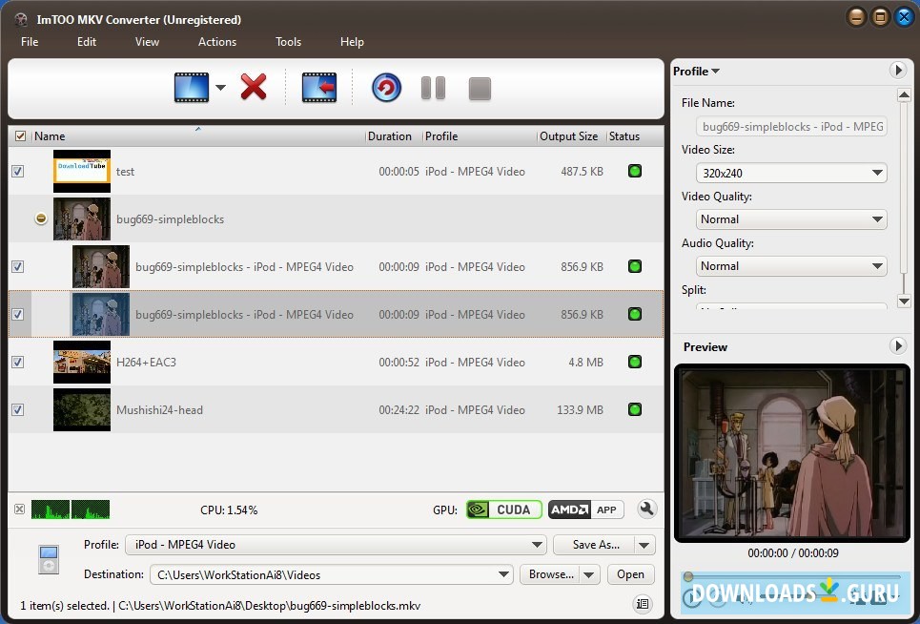Click the iPod device icon
The image size is (920, 624).
coord(49,559)
